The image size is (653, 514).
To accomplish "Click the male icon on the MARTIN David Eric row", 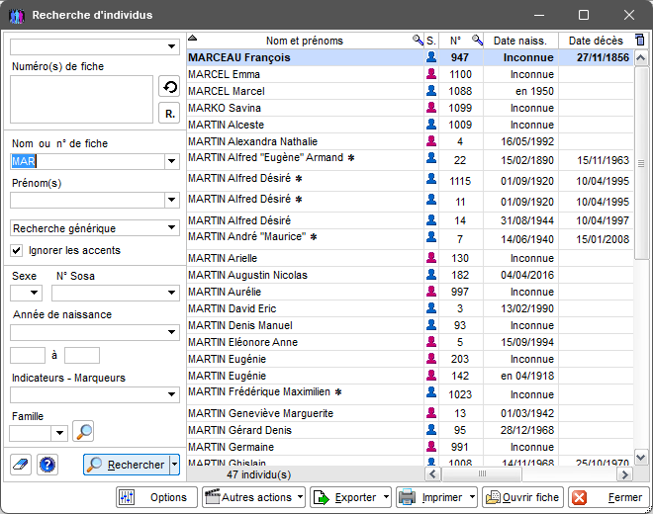I will (x=431, y=308).
